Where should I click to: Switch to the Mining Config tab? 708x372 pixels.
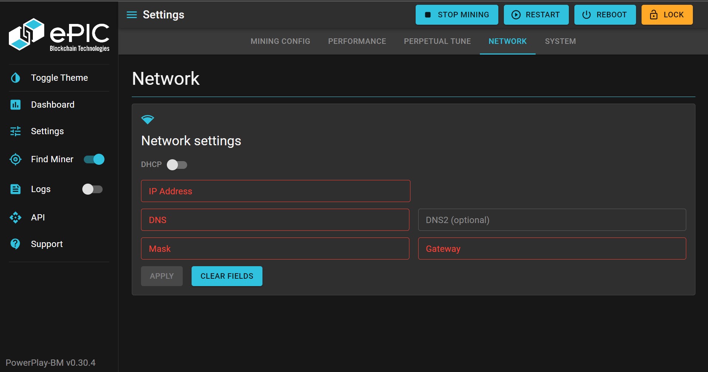[280, 41]
